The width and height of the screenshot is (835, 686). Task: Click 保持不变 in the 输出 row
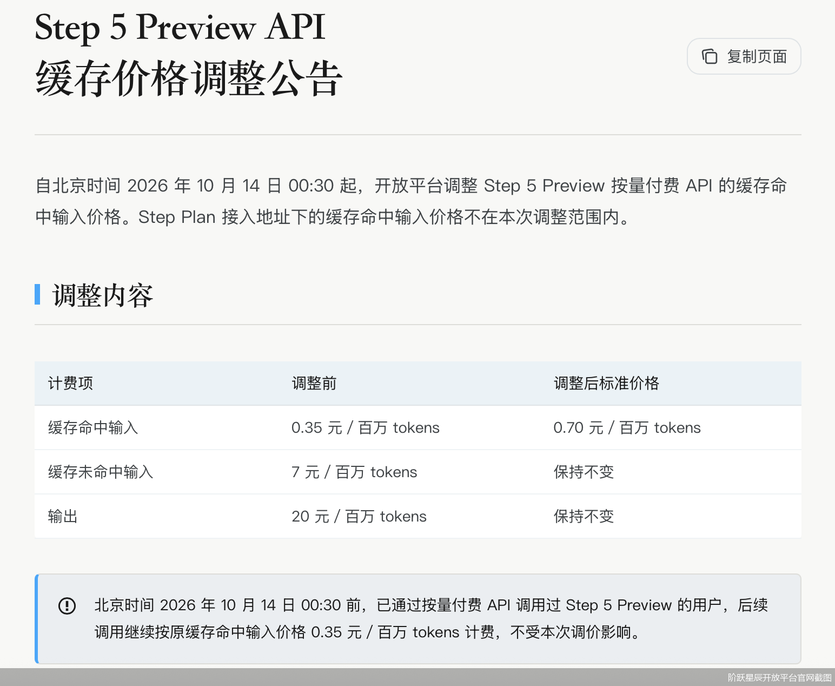584,517
